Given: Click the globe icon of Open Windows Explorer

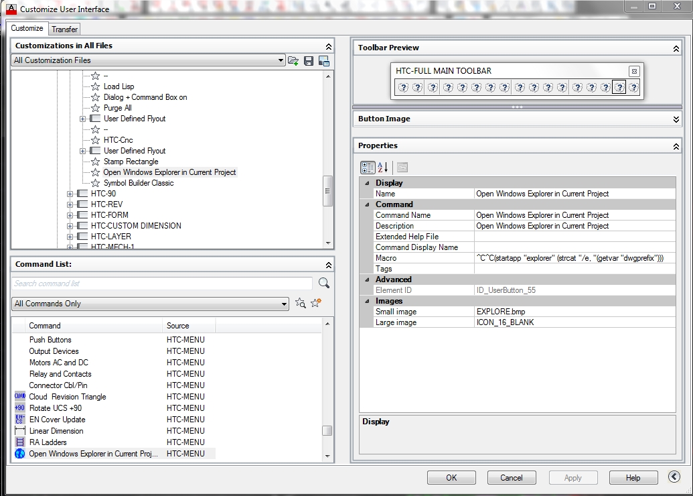Looking at the screenshot, I should (x=20, y=454).
